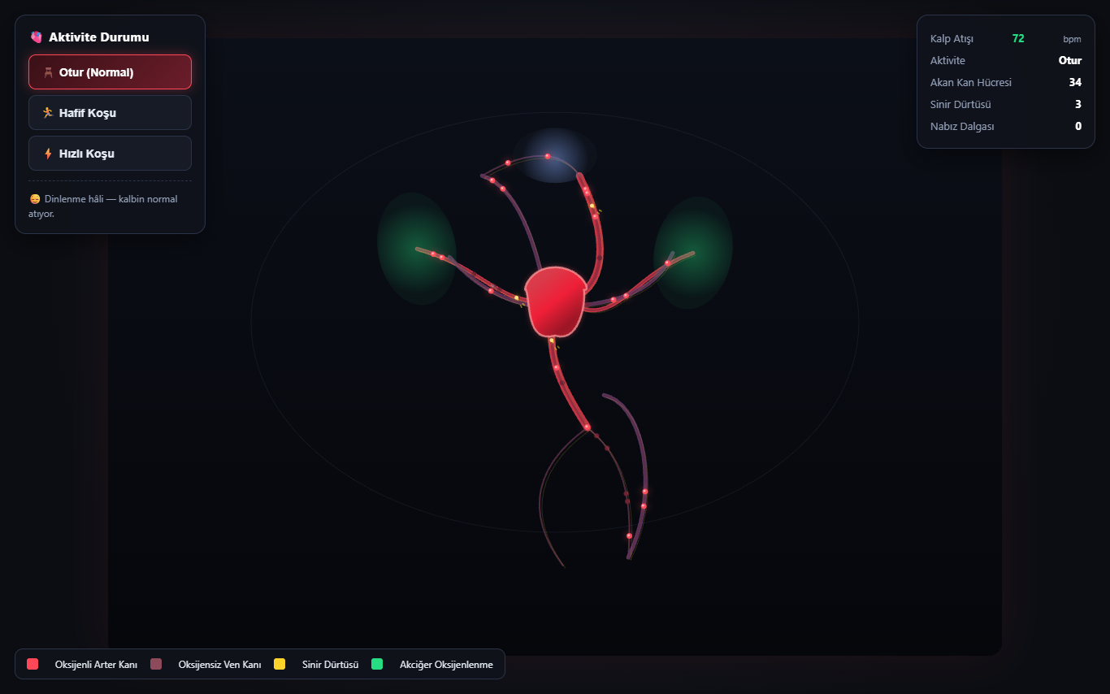Click the right green lung glow
Image resolution: width=1110 pixels, height=694 pixels.
(x=693, y=253)
